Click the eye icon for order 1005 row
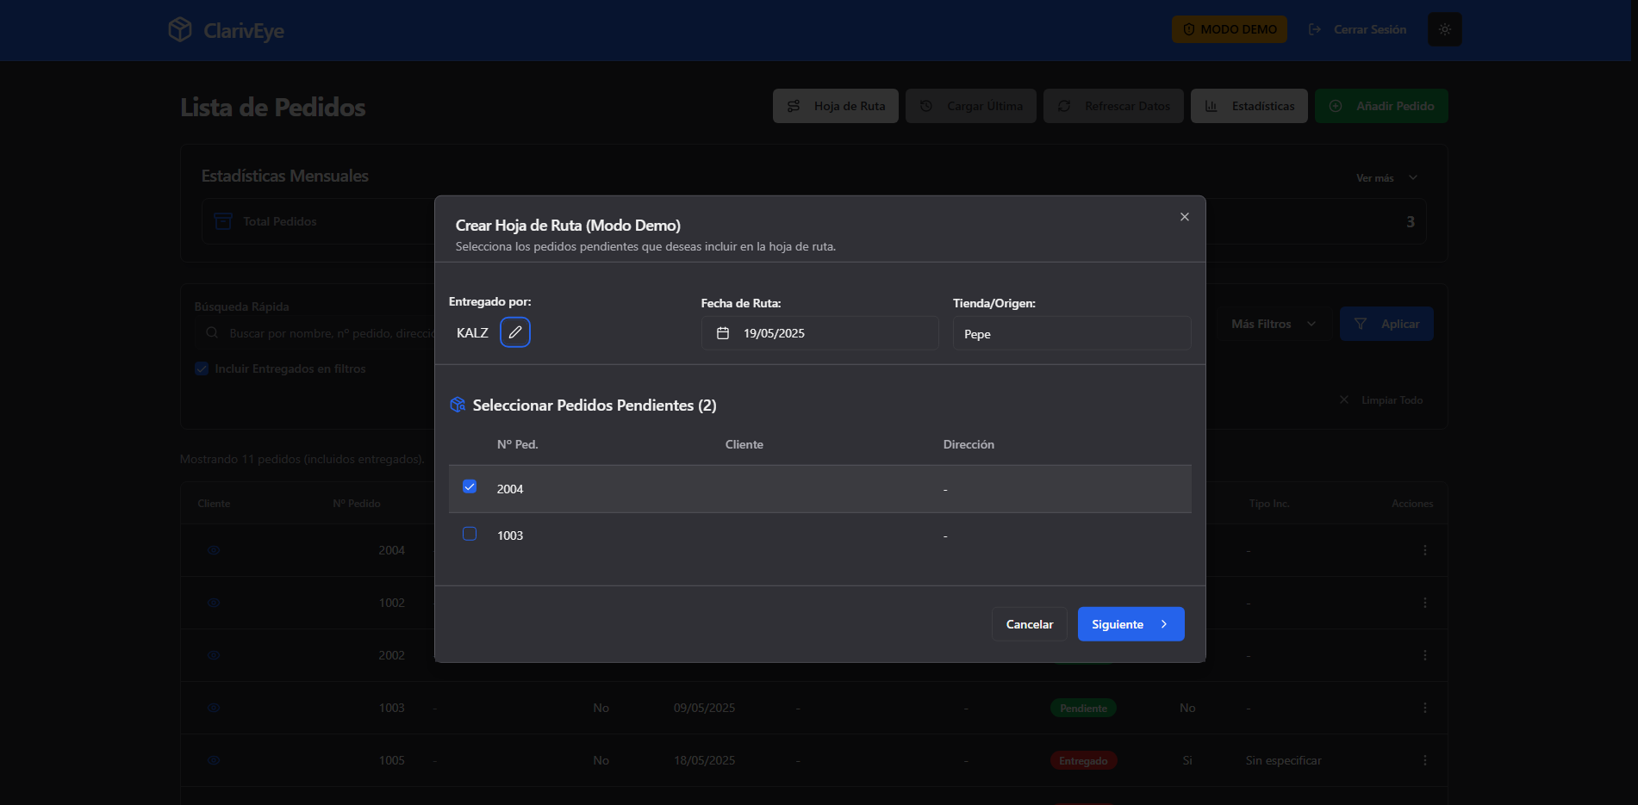 click(214, 760)
